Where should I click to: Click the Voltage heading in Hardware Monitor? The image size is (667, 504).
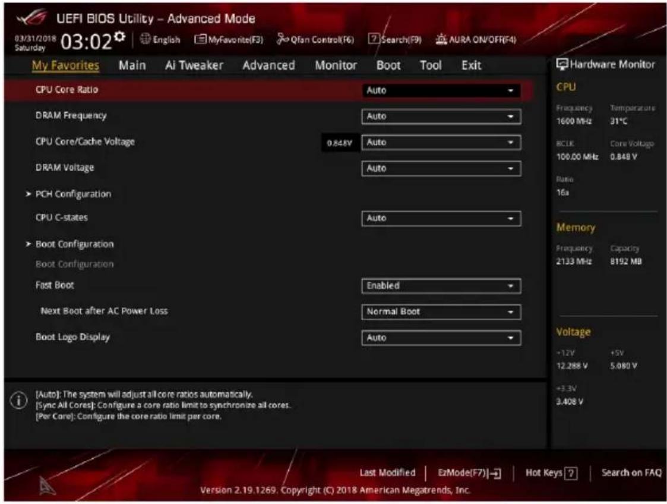tap(573, 332)
